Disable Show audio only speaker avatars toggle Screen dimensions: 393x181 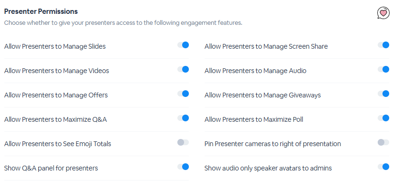pos(383,167)
